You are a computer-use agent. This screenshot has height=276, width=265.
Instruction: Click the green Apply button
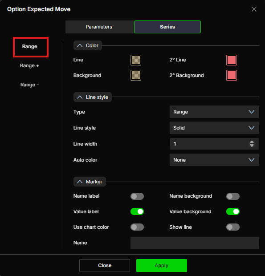tap(162, 265)
